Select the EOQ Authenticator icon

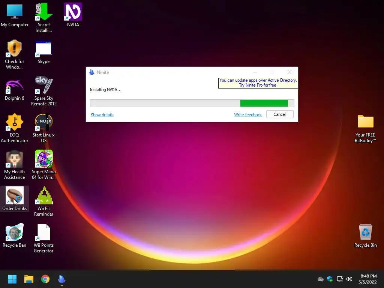(15, 128)
